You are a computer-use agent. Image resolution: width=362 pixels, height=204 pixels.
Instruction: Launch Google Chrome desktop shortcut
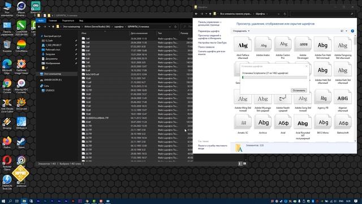[7, 86]
